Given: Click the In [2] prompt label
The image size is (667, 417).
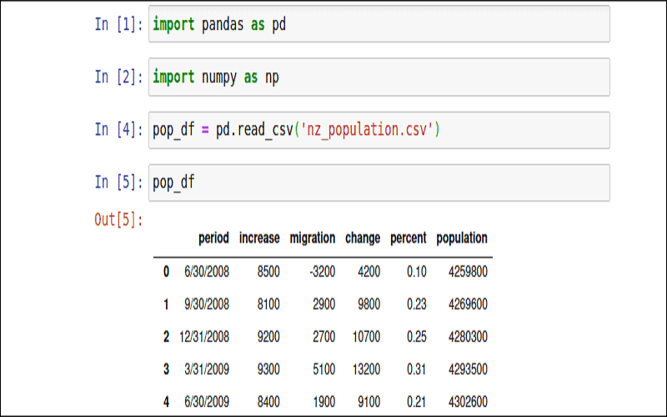Looking at the screenshot, I should (118, 77).
